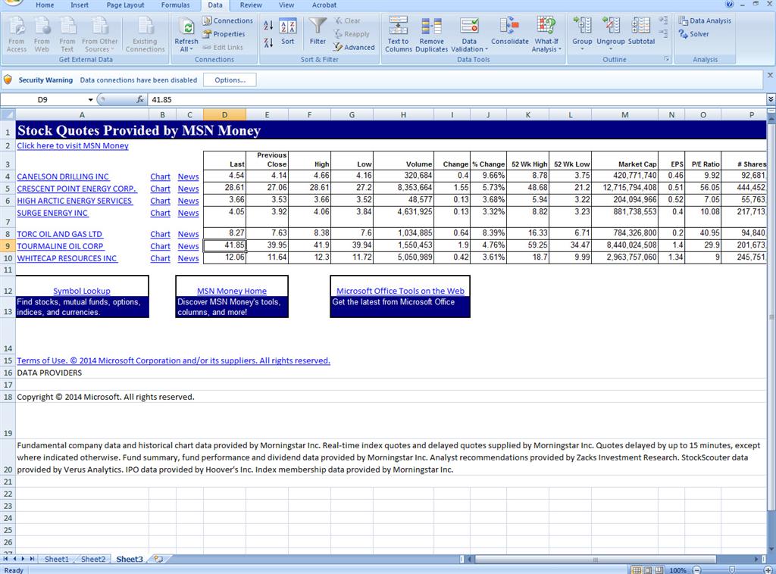Viewport: 776px width, 574px height.
Task: Adjust the zoom slider handle
Action: [x=732, y=570]
